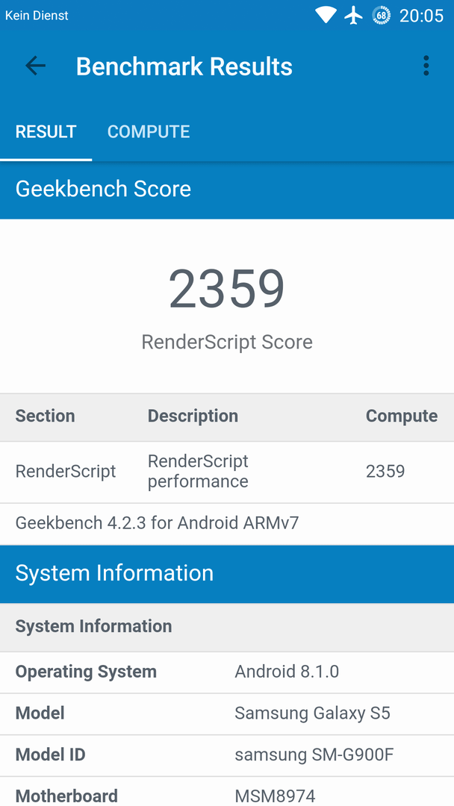Select the RenderScript section row
This screenshot has width=454, height=806.
(x=227, y=472)
